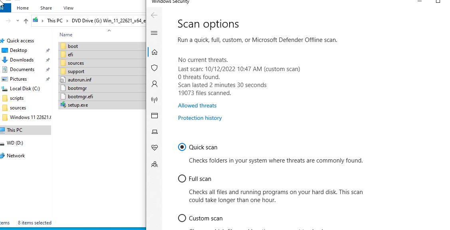Select the Full scan option
This screenshot has height=230, width=450.
182,178
